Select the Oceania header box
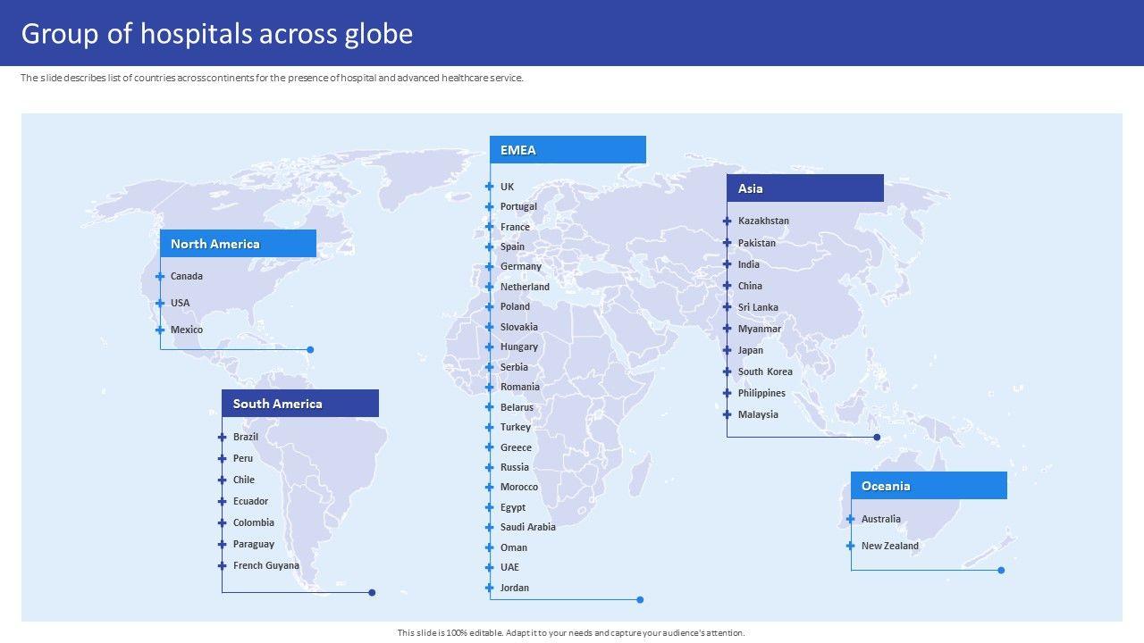 click(x=929, y=486)
